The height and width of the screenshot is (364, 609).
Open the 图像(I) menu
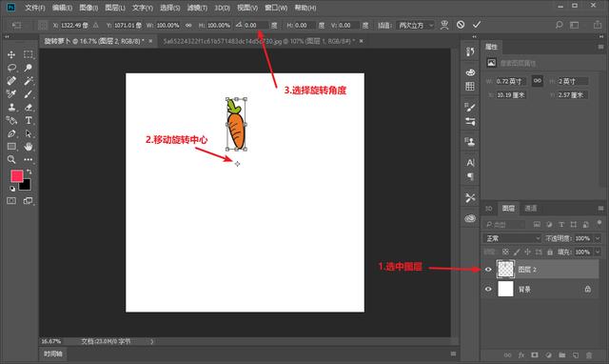click(x=88, y=8)
